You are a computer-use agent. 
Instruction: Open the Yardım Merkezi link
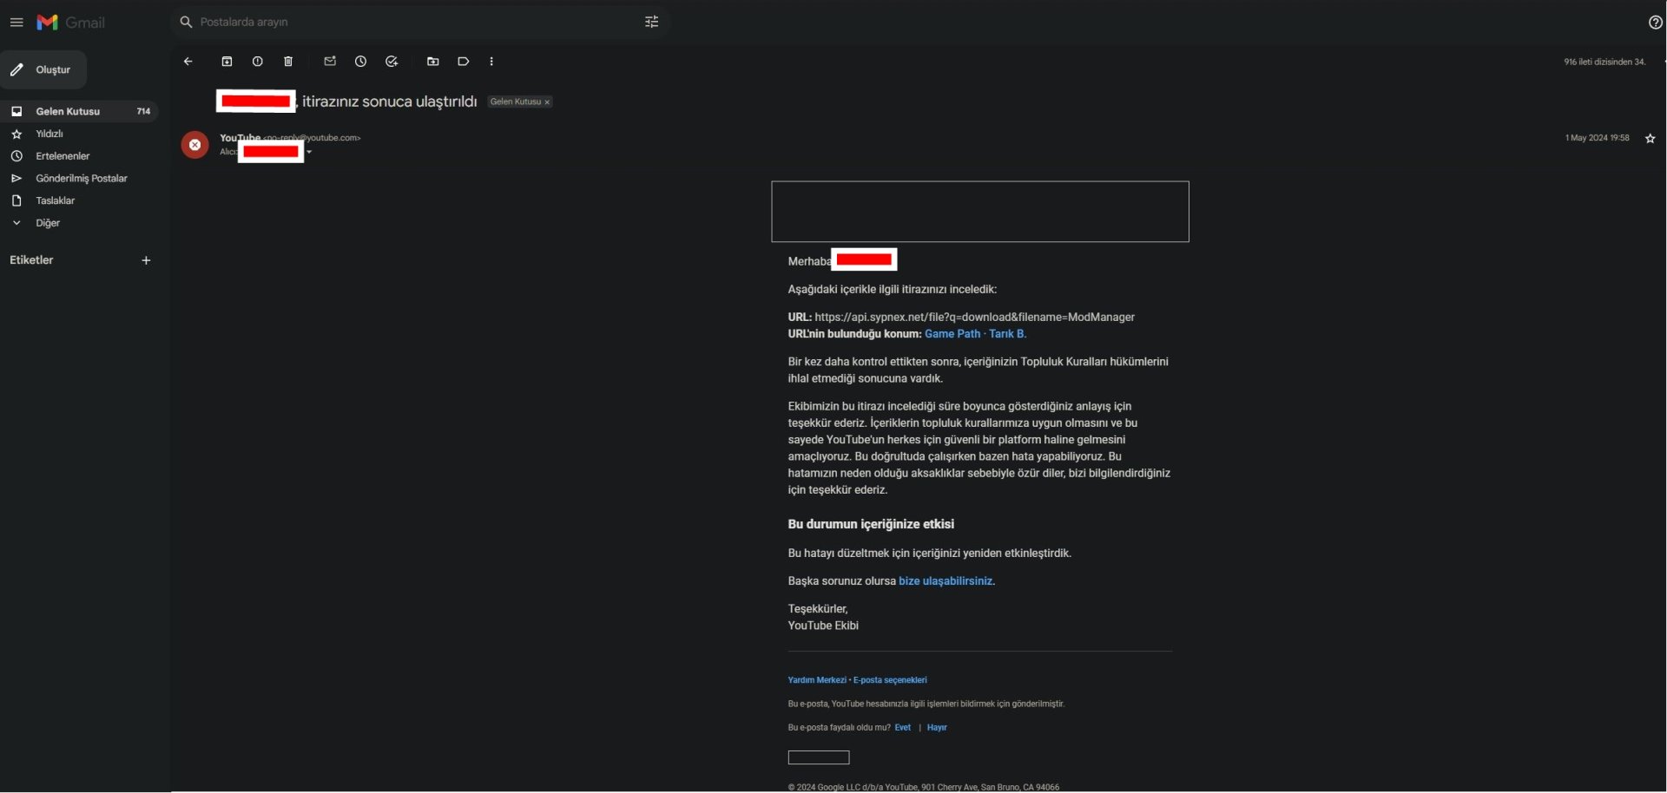(817, 680)
